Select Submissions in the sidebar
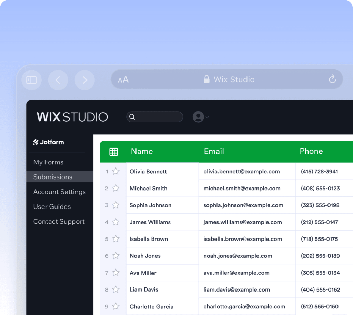Image resolution: width=353 pixels, height=315 pixels. coord(60,177)
